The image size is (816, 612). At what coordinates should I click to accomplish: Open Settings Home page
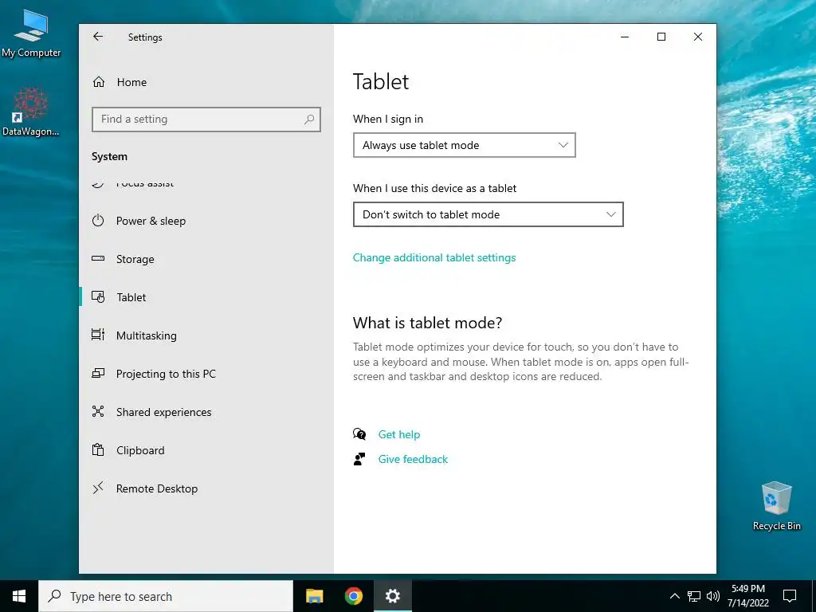206,82
